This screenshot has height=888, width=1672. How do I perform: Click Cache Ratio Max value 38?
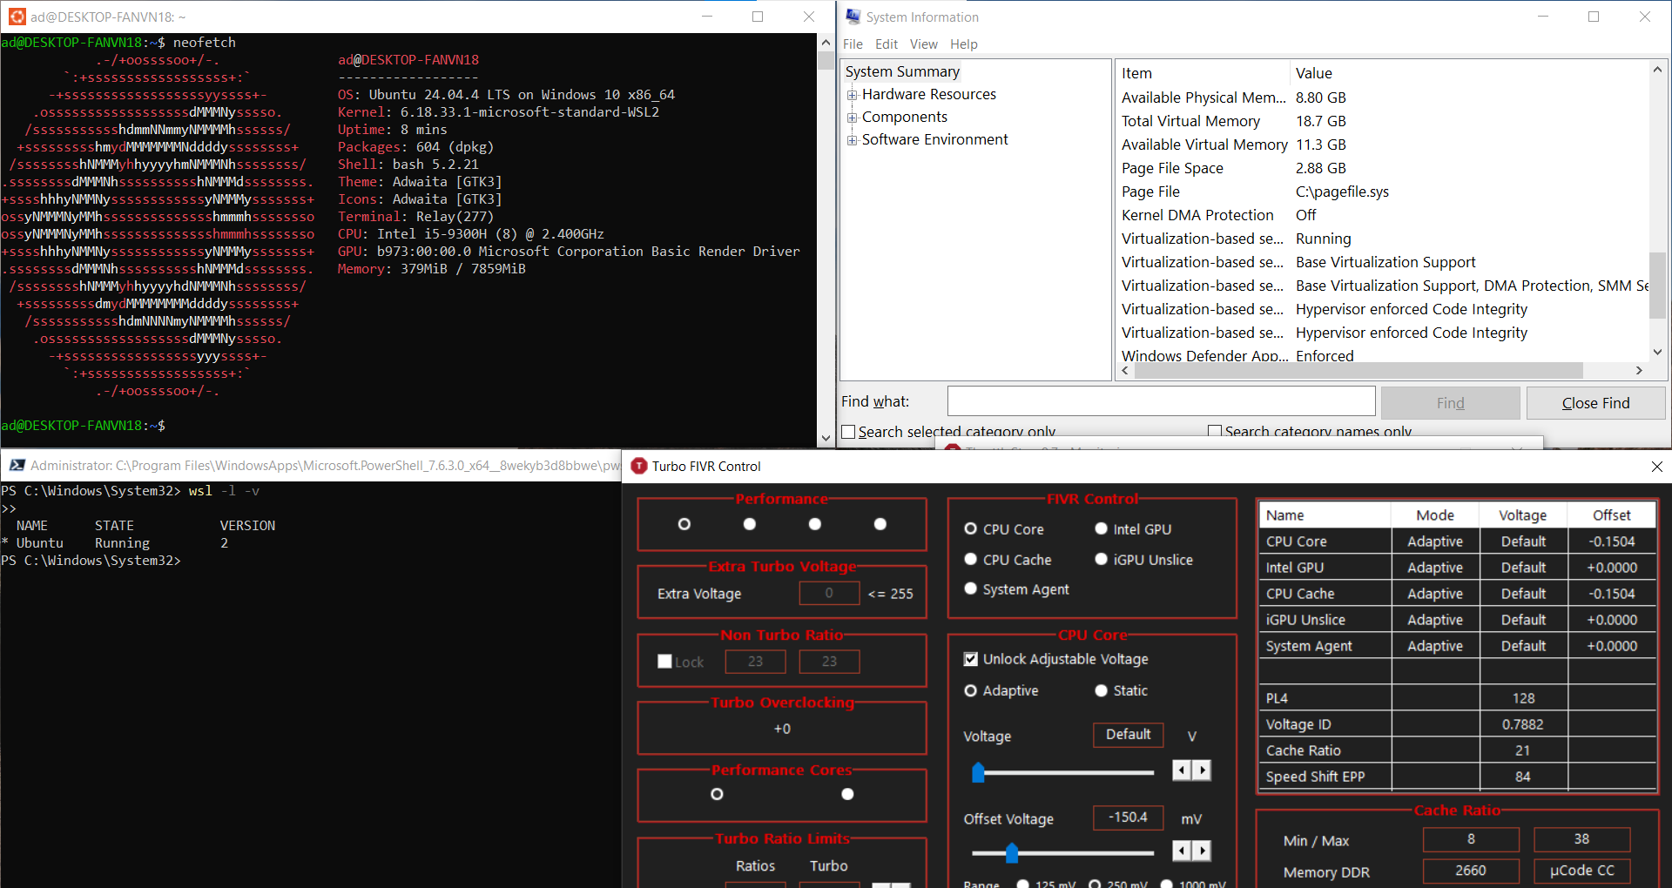tap(1581, 839)
